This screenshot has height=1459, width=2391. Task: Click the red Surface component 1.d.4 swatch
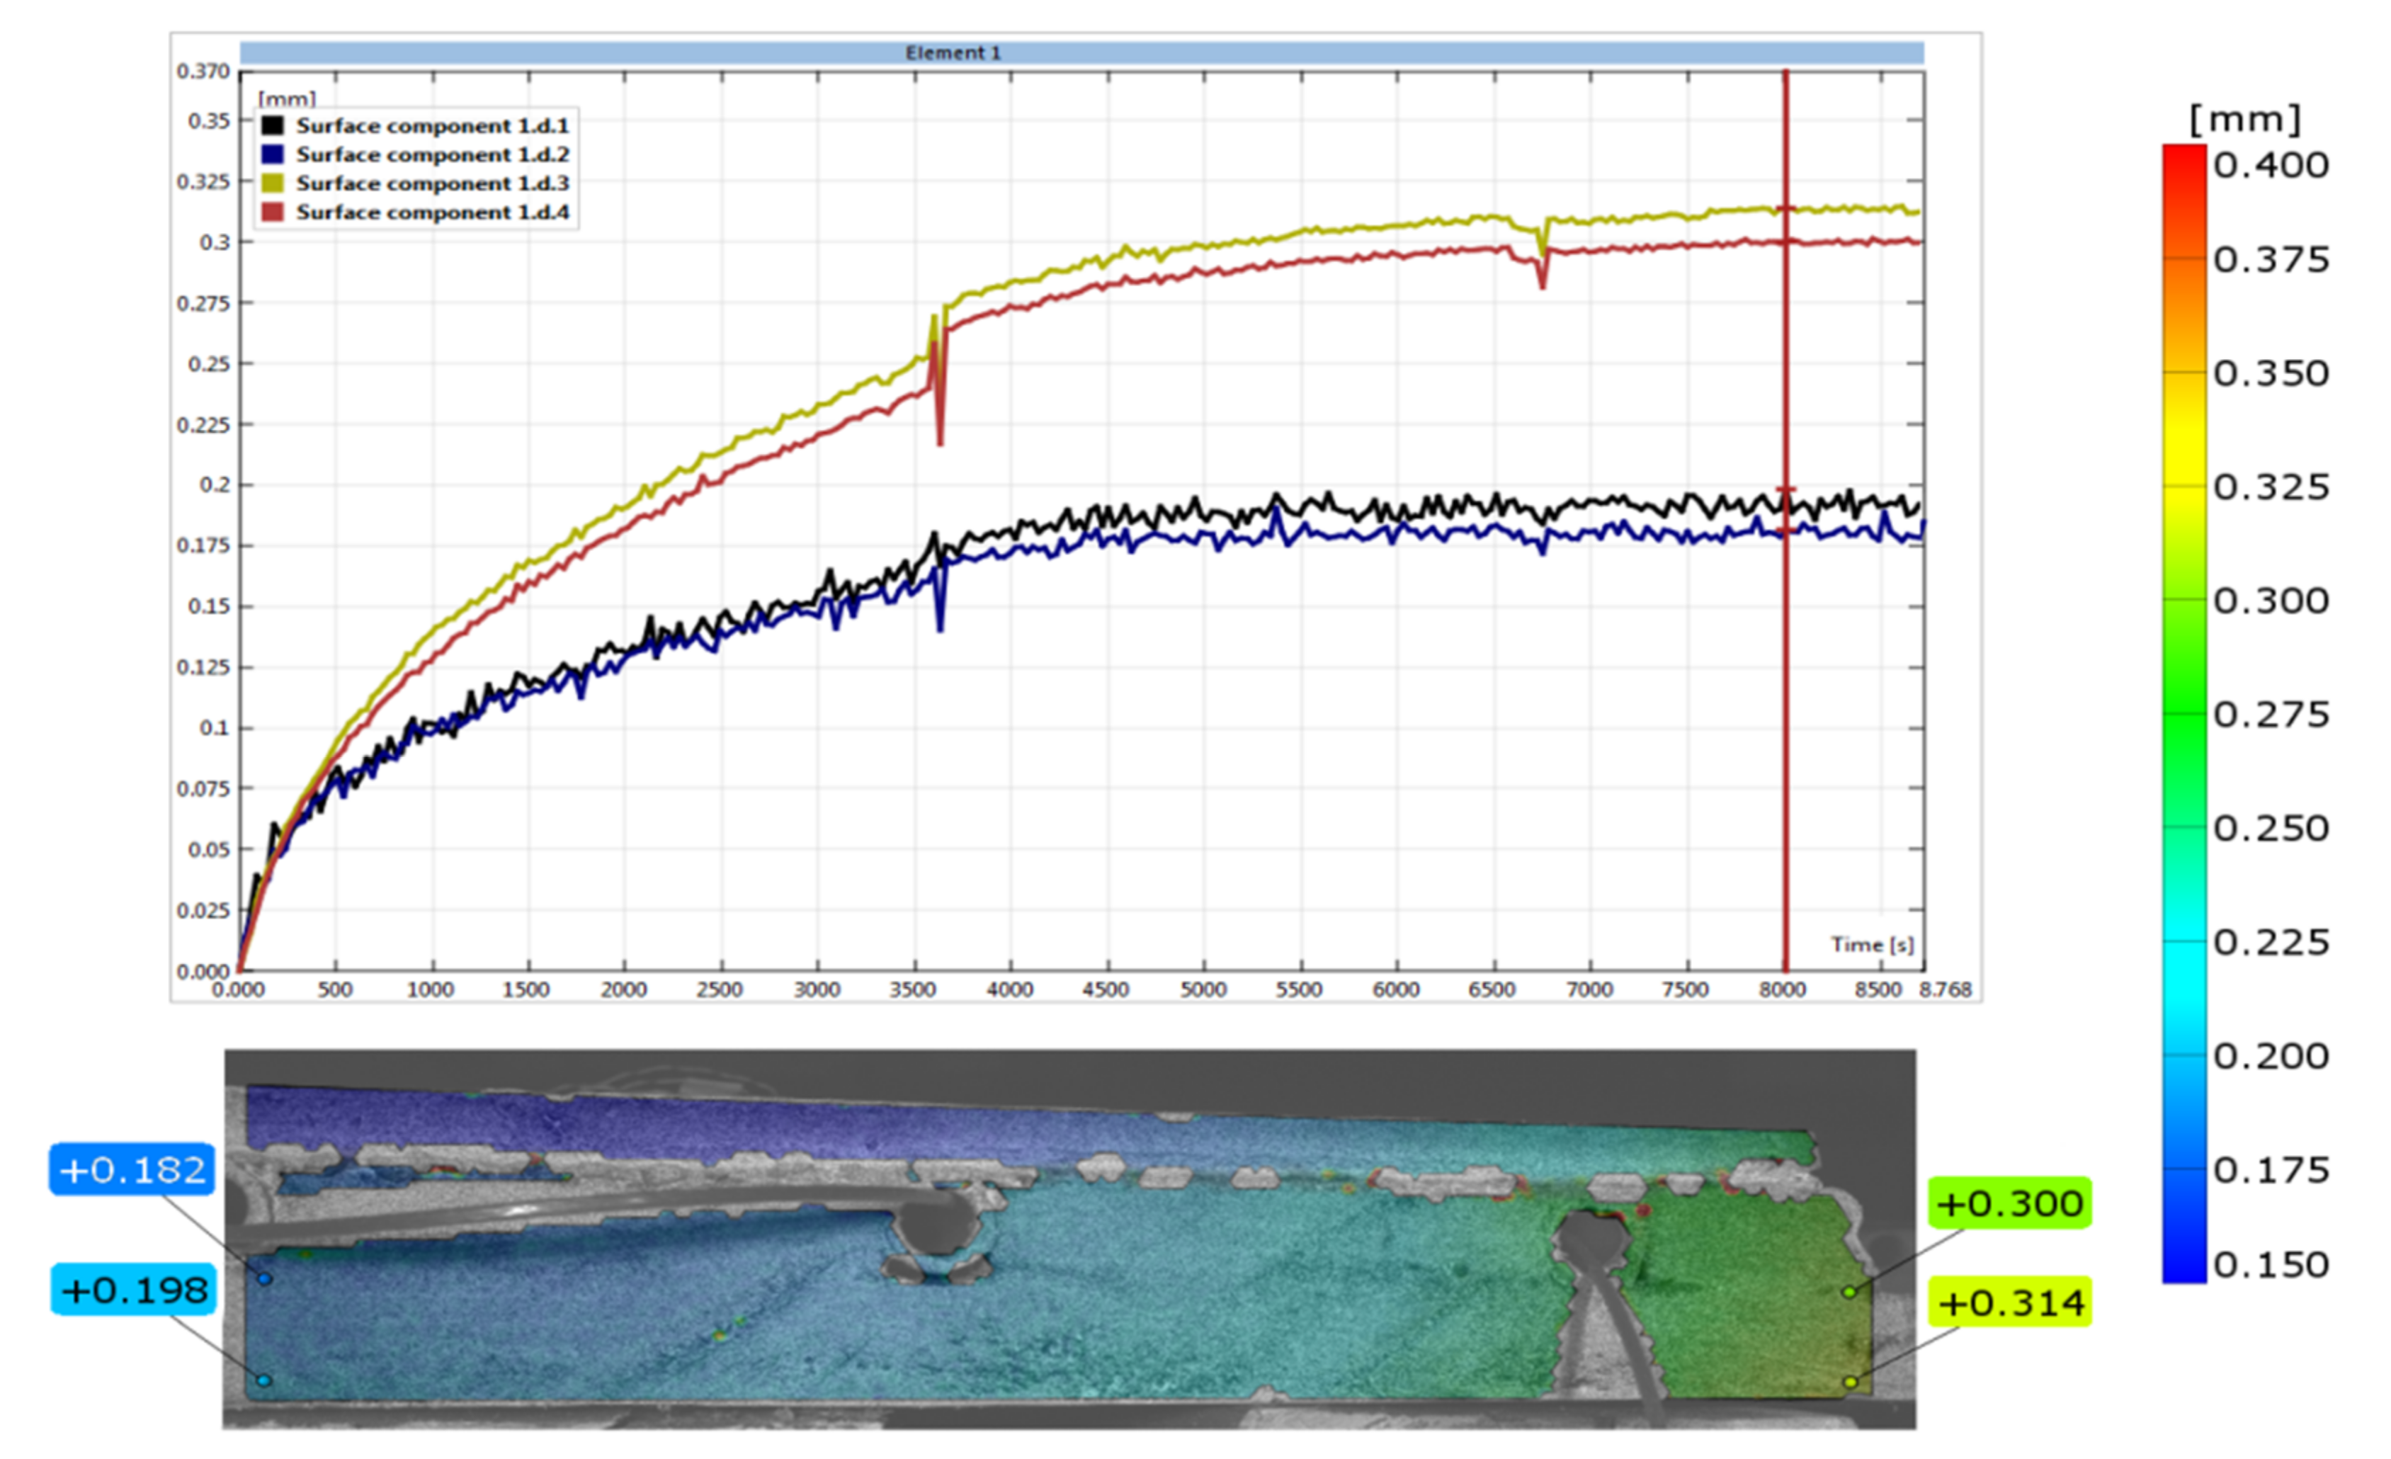(273, 212)
